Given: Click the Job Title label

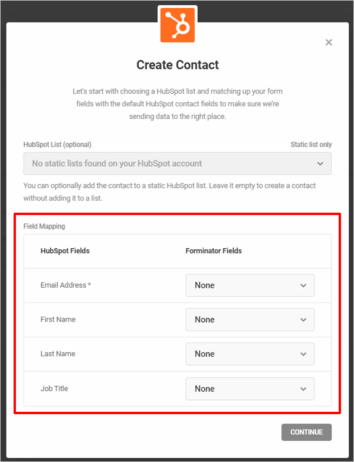Looking at the screenshot, I should (x=54, y=389).
